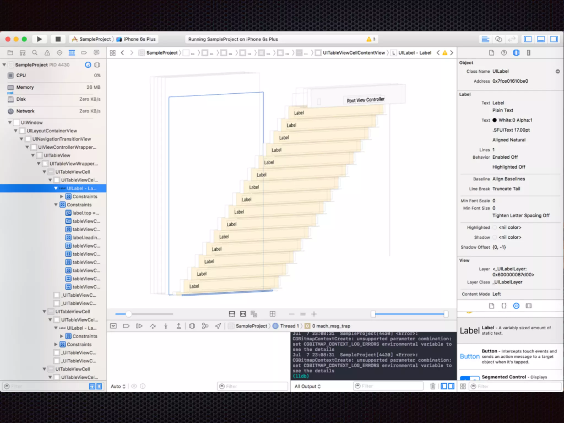The height and width of the screenshot is (423, 564).
Task: Toggle the Navigator panel visibility
Action: 528,39
